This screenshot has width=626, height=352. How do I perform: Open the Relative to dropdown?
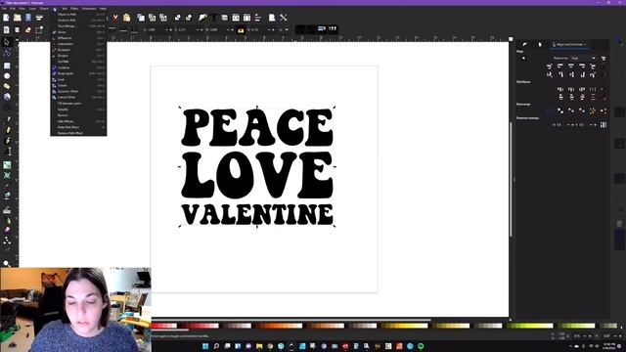click(583, 59)
